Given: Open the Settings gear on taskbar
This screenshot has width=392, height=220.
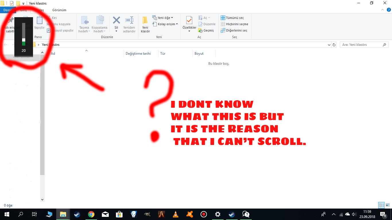Looking at the screenshot, I should (218, 214).
